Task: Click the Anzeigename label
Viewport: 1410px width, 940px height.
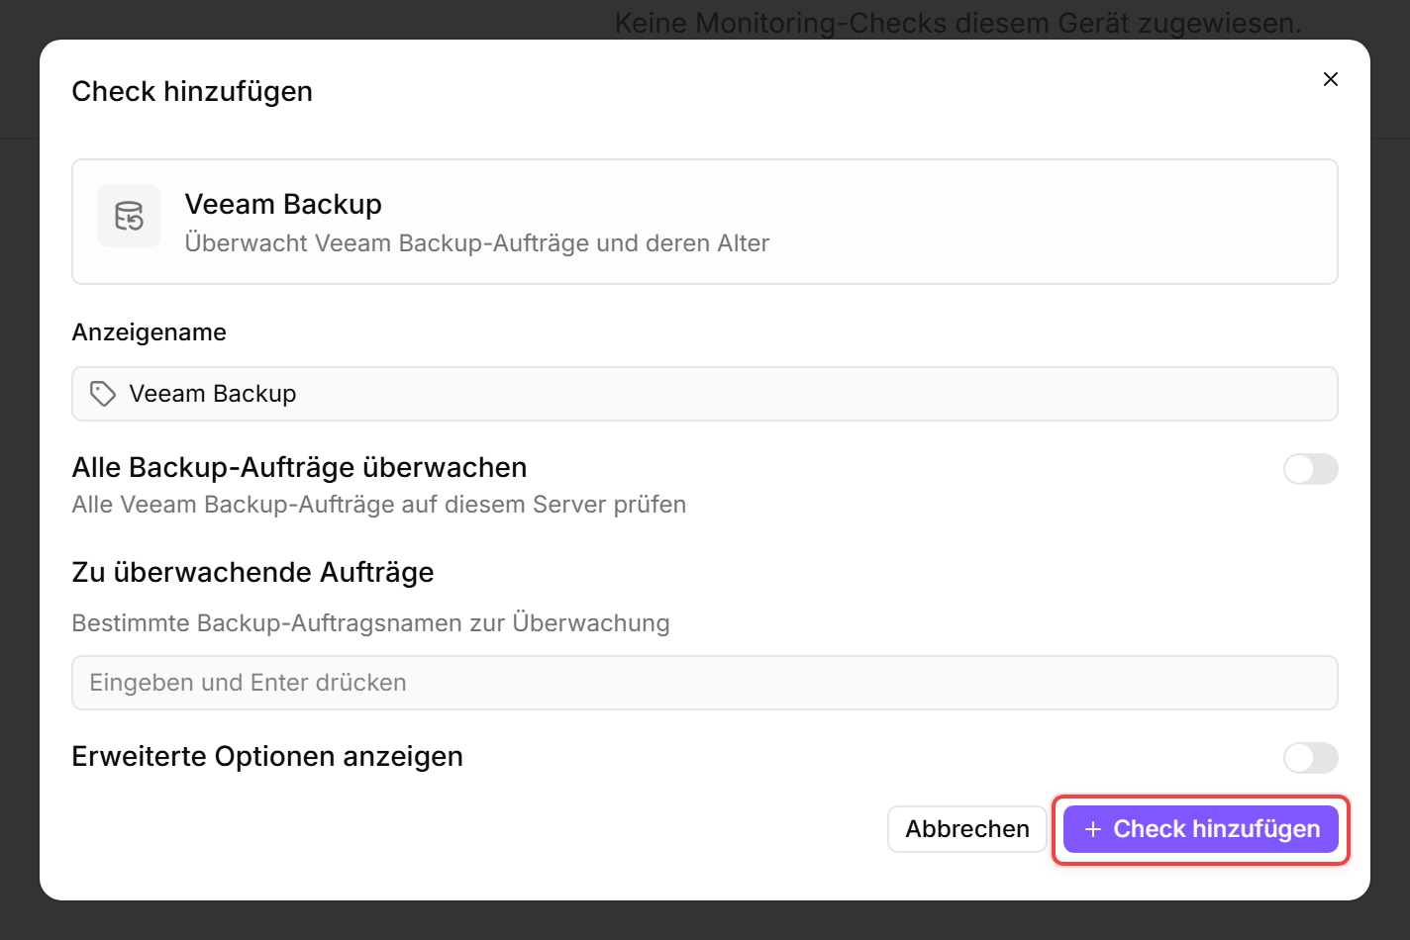Action: pyautogui.click(x=150, y=332)
